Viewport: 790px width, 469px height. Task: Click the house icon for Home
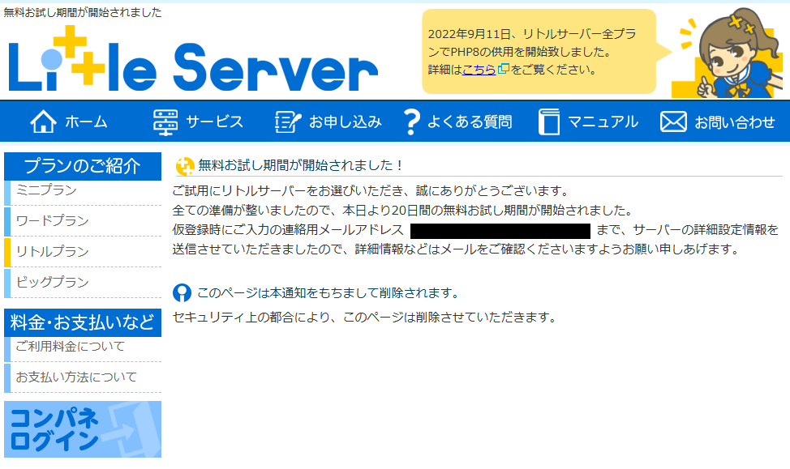(x=43, y=122)
